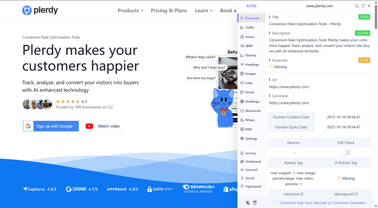
Task: Click the Ahrefs icon
Action: (x=242, y=178)
